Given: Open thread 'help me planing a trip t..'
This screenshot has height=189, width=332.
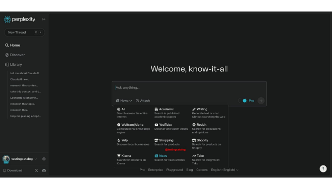Looking at the screenshot, I should (26, 116).
